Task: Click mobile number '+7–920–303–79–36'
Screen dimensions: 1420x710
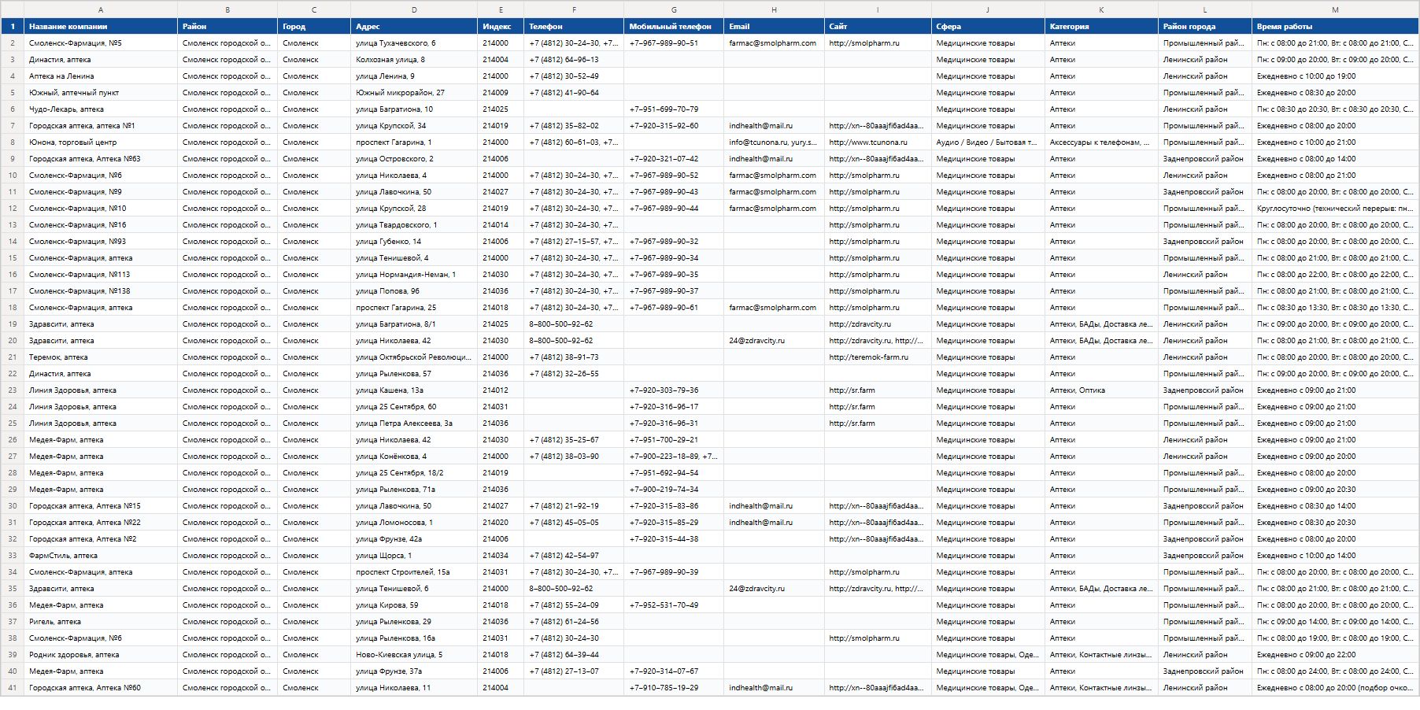Action: pos(674,390)
